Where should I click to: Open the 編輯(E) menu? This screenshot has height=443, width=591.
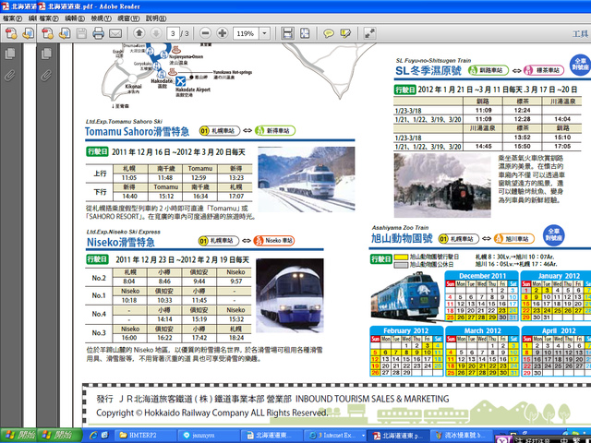point(75,18)
